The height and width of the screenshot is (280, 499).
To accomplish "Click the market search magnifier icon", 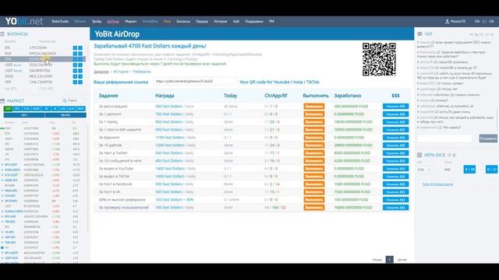I will (x=65, y=100).
